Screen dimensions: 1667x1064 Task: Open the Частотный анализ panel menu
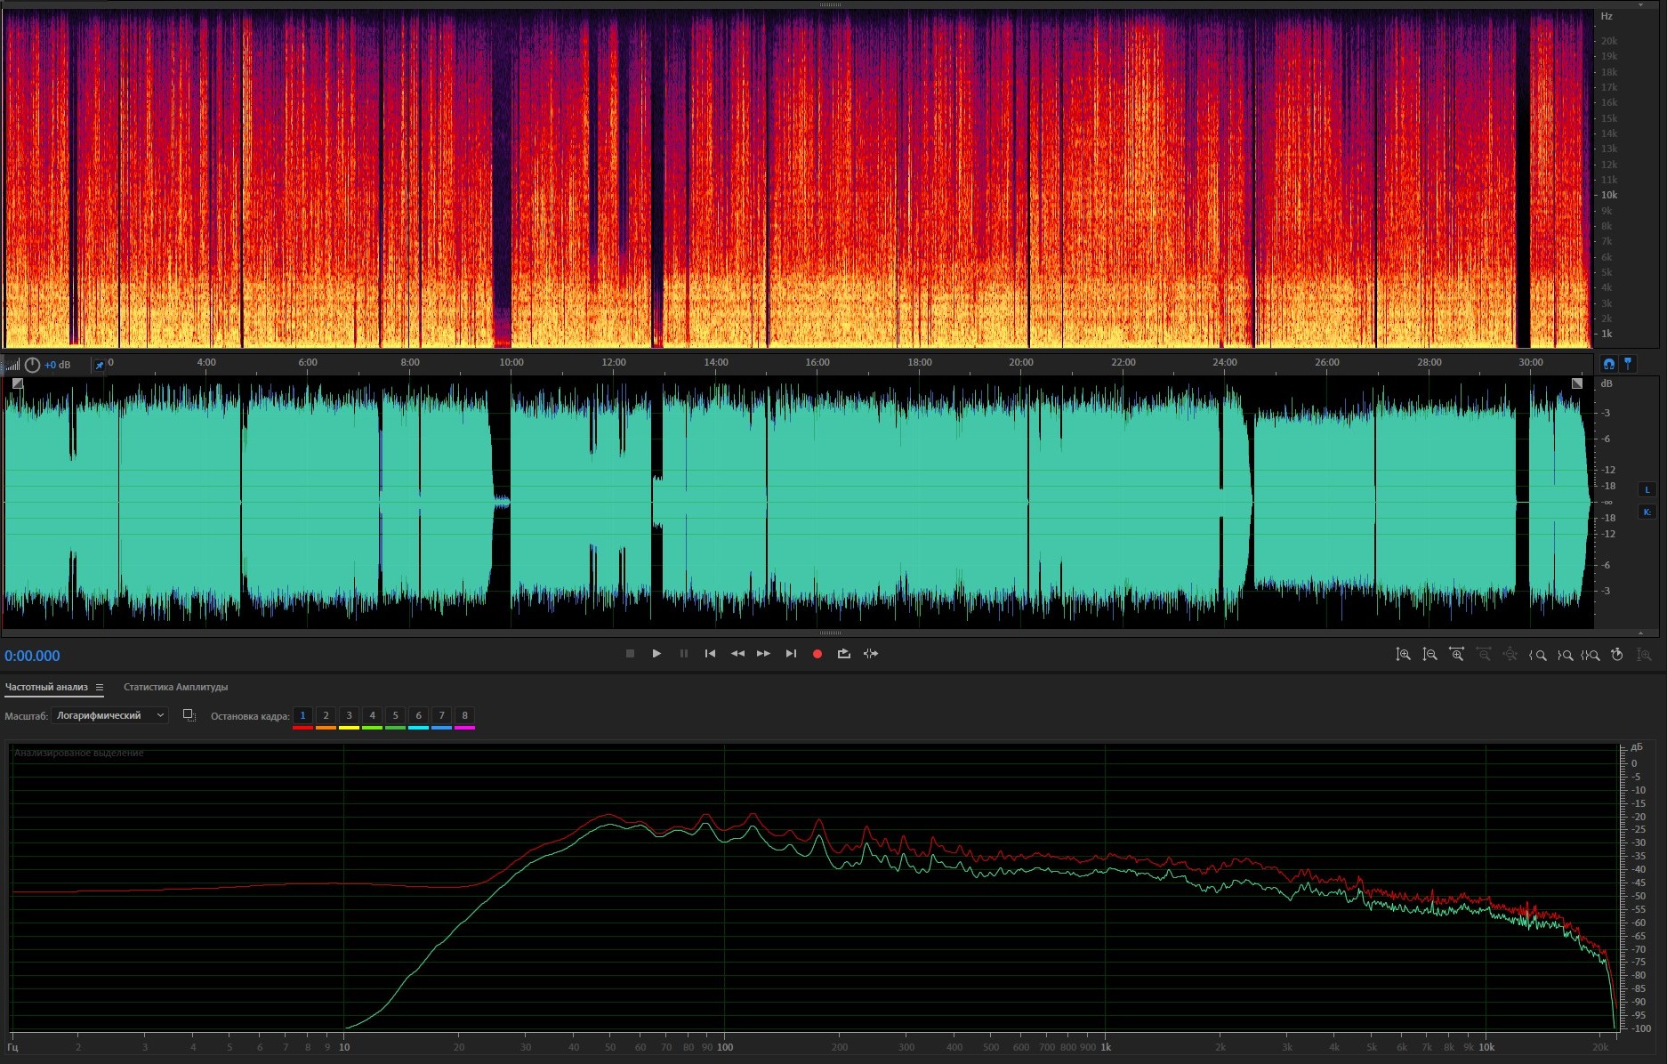(100, 687)
